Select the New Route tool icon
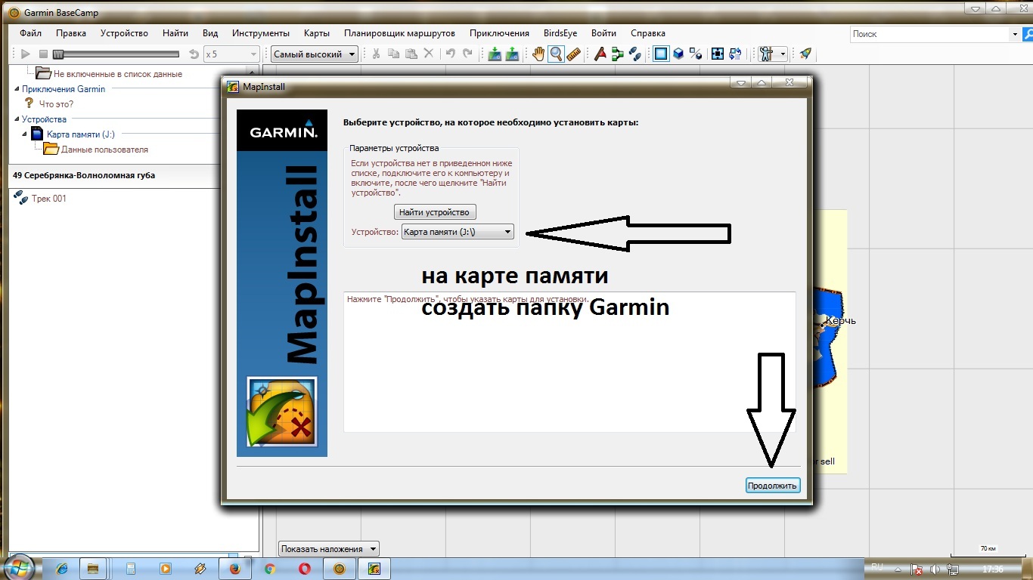Viewport: 1033px width, 580px height. point(618,54)
